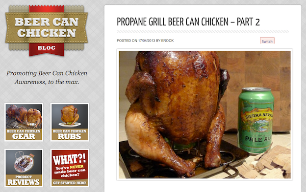Click the RUBS caption on the rubs tile

[x=70, y=136]
